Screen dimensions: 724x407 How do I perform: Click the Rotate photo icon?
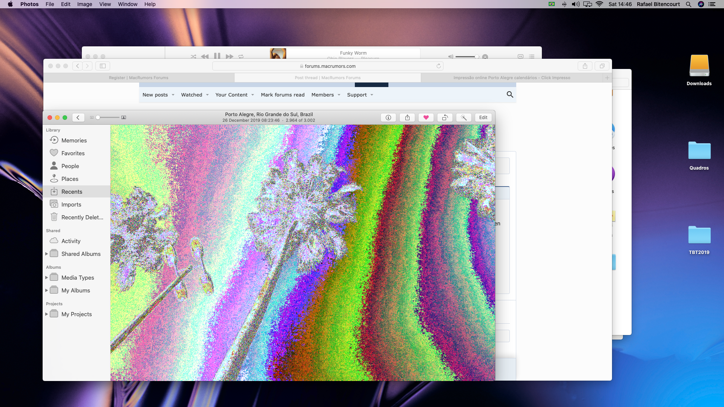pyautogui.click(x=445, y=118)
